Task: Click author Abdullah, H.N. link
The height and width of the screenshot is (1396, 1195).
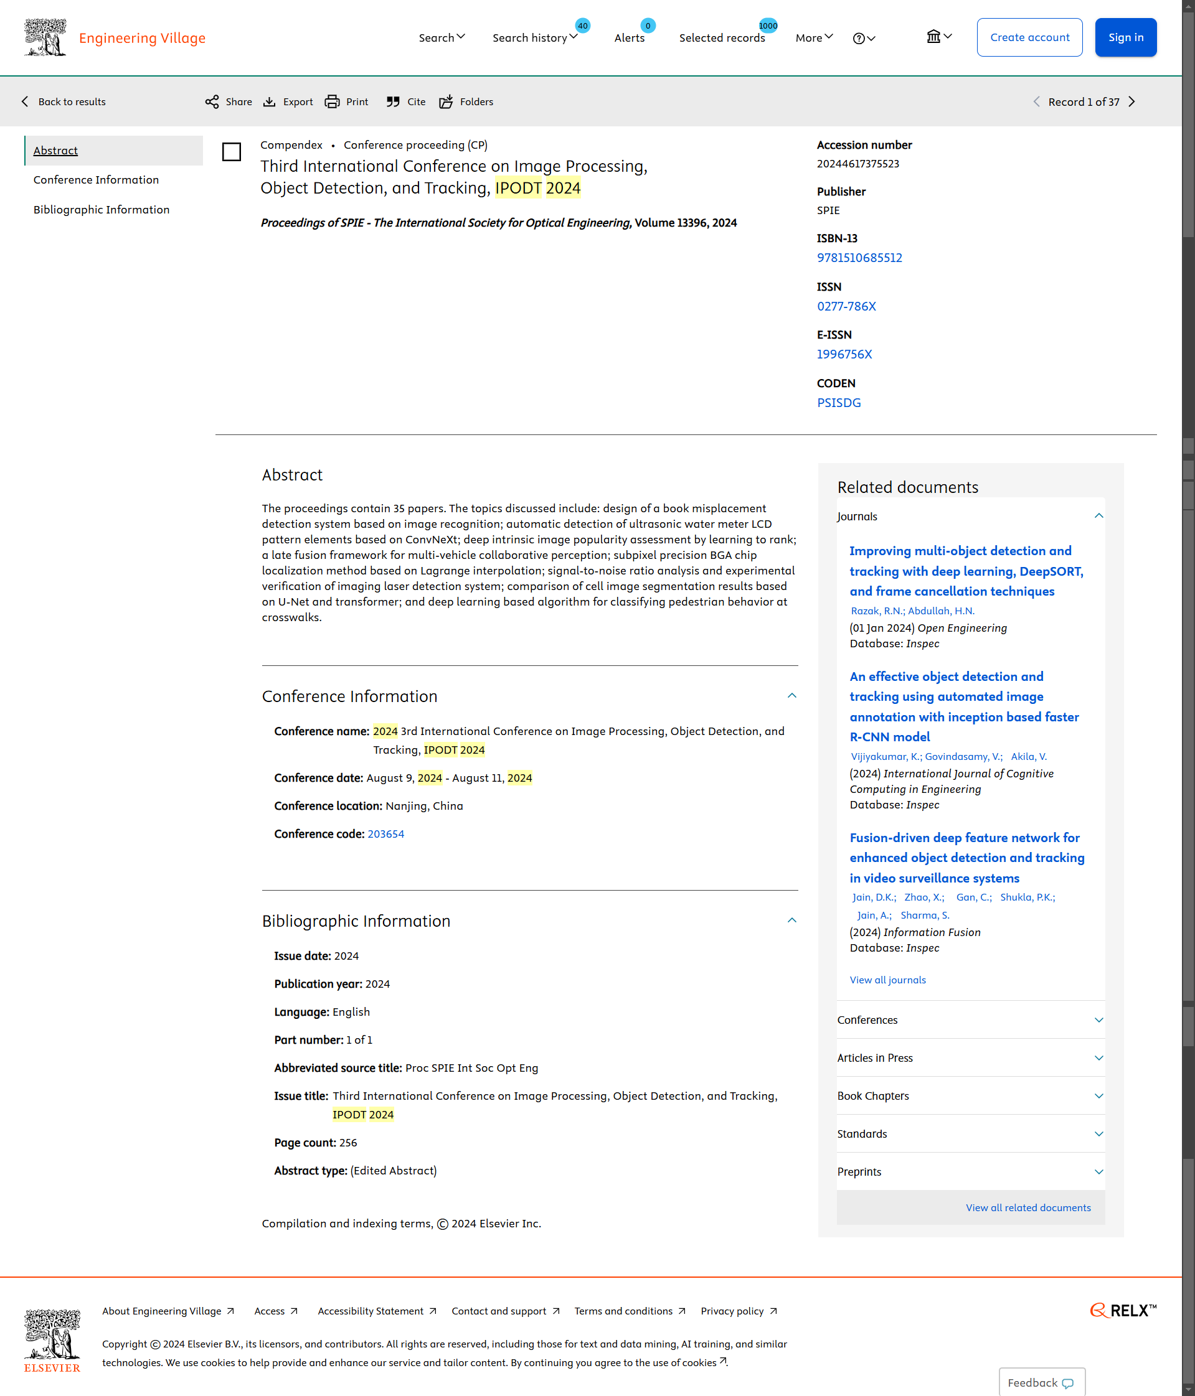Action: [941, 611]
